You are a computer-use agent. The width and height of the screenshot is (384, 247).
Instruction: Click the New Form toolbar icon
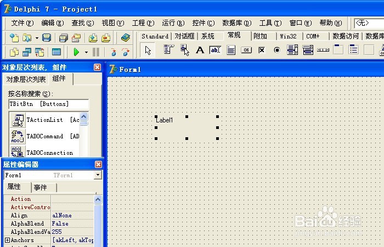tap(57, 52)
